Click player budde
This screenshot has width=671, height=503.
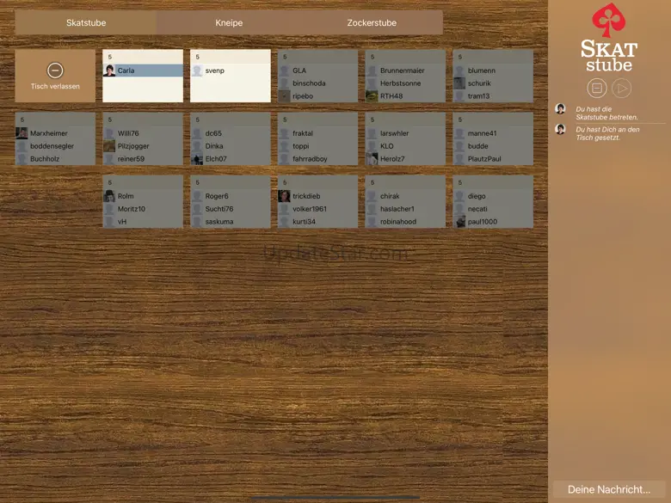tap(493, 146)
